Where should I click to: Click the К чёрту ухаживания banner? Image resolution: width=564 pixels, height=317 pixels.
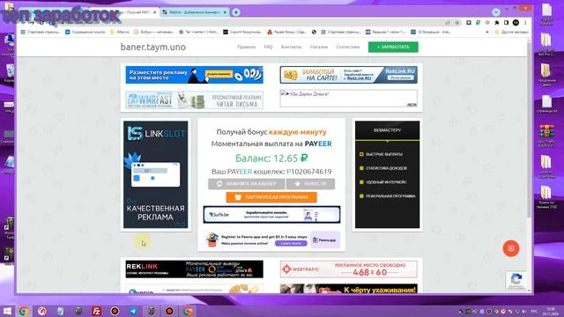tap(349, 288)
